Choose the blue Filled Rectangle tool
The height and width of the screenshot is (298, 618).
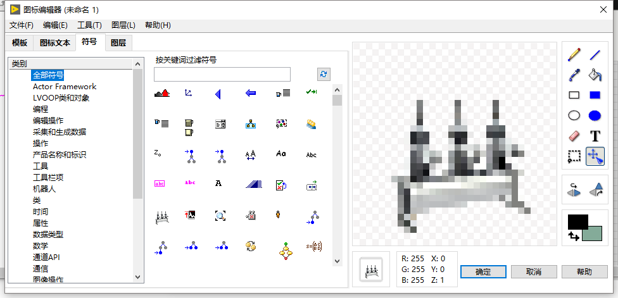595,95
